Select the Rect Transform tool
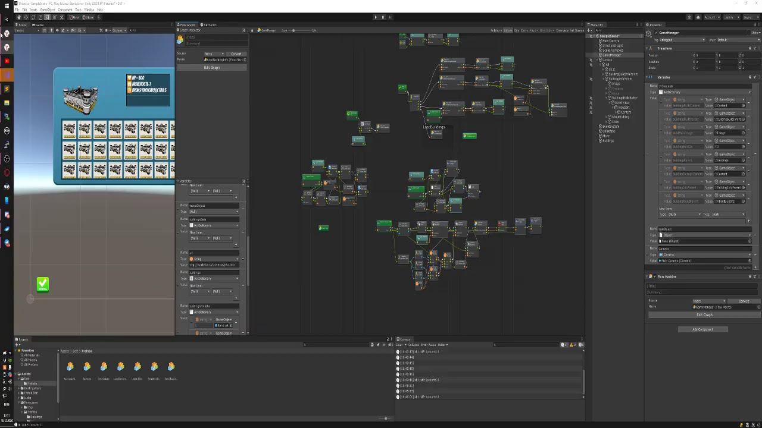Viewport: 762px width, 428px height. [48, 17]
